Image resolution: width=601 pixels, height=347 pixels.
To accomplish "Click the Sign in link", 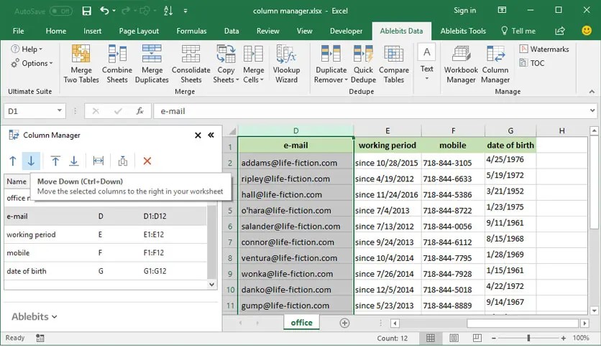I will [x=464, y=11].
